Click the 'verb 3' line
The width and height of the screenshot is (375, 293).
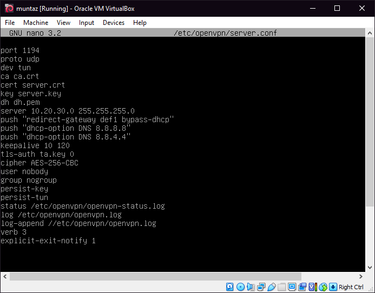[14, 232]
